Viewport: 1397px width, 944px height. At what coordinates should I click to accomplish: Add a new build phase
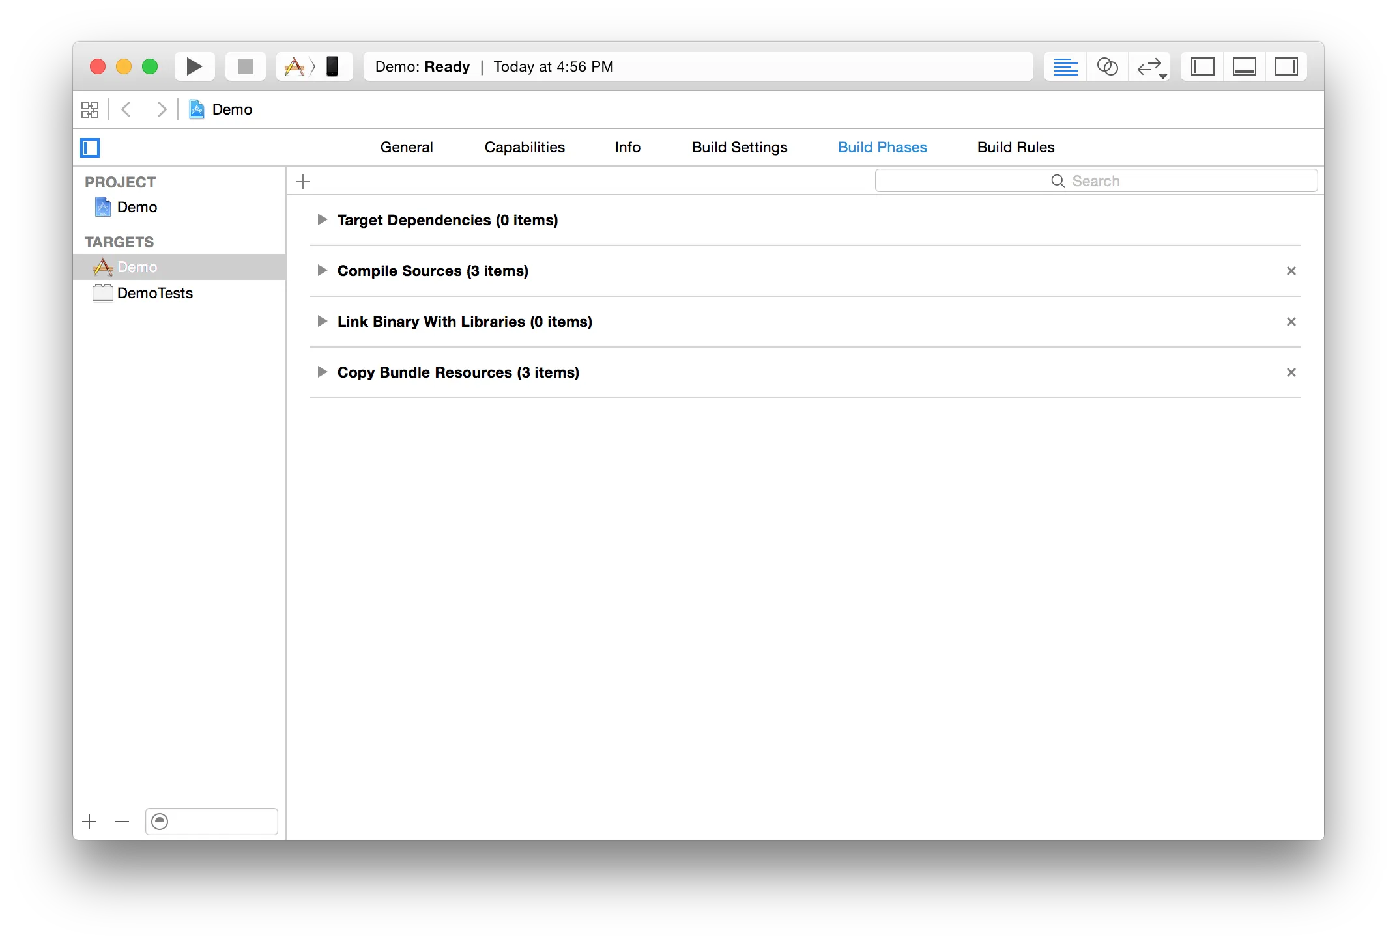[303, 182]
